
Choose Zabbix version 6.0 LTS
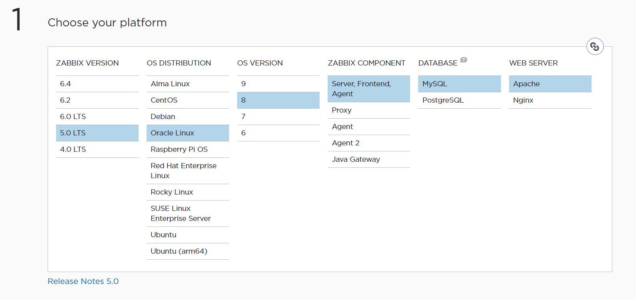97,117
